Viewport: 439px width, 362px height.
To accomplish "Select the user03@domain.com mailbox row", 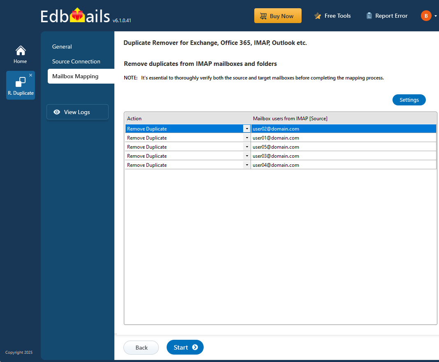I will [x=344, y=156].
